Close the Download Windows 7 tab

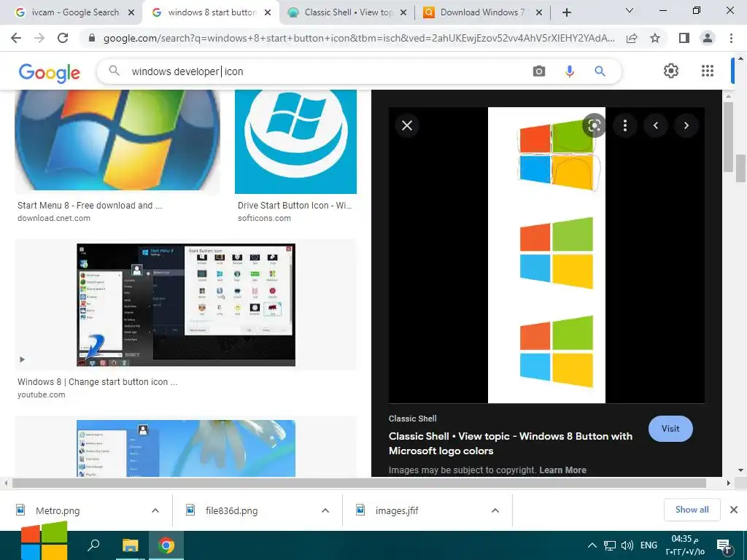(x=539, y=13)
